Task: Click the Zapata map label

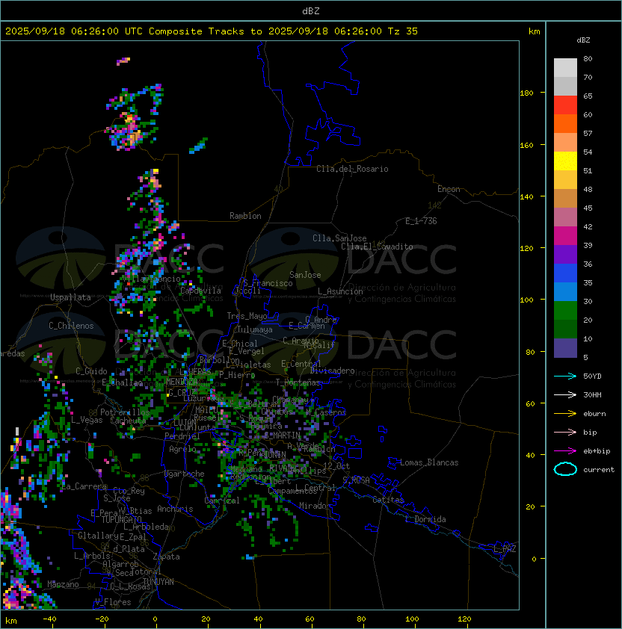Action: point(166,557)
